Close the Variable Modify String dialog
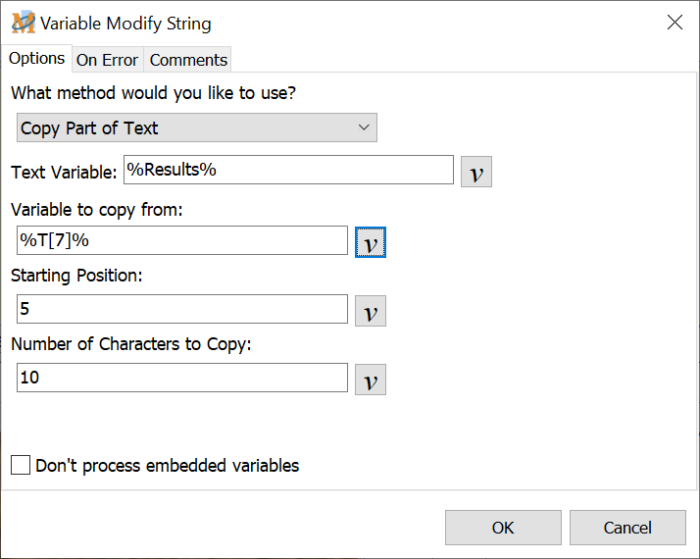 click(675, 23)
